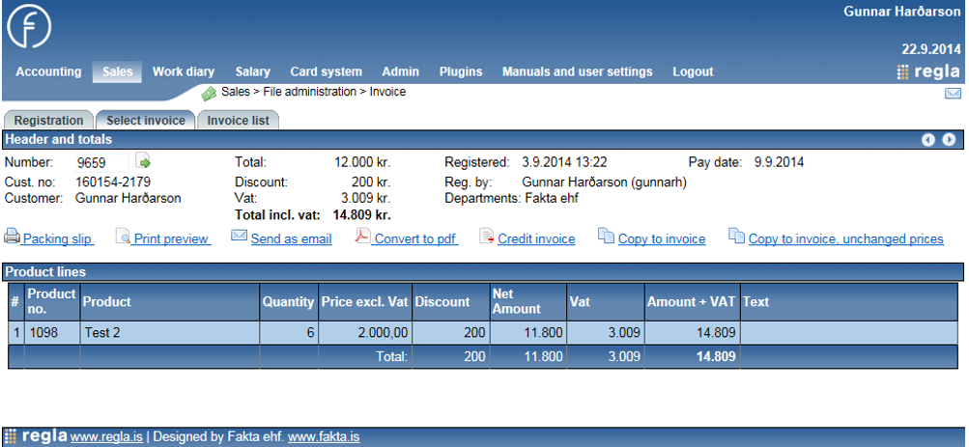
Task: Switch to the Invoice list tab
Action: (238, 121)
